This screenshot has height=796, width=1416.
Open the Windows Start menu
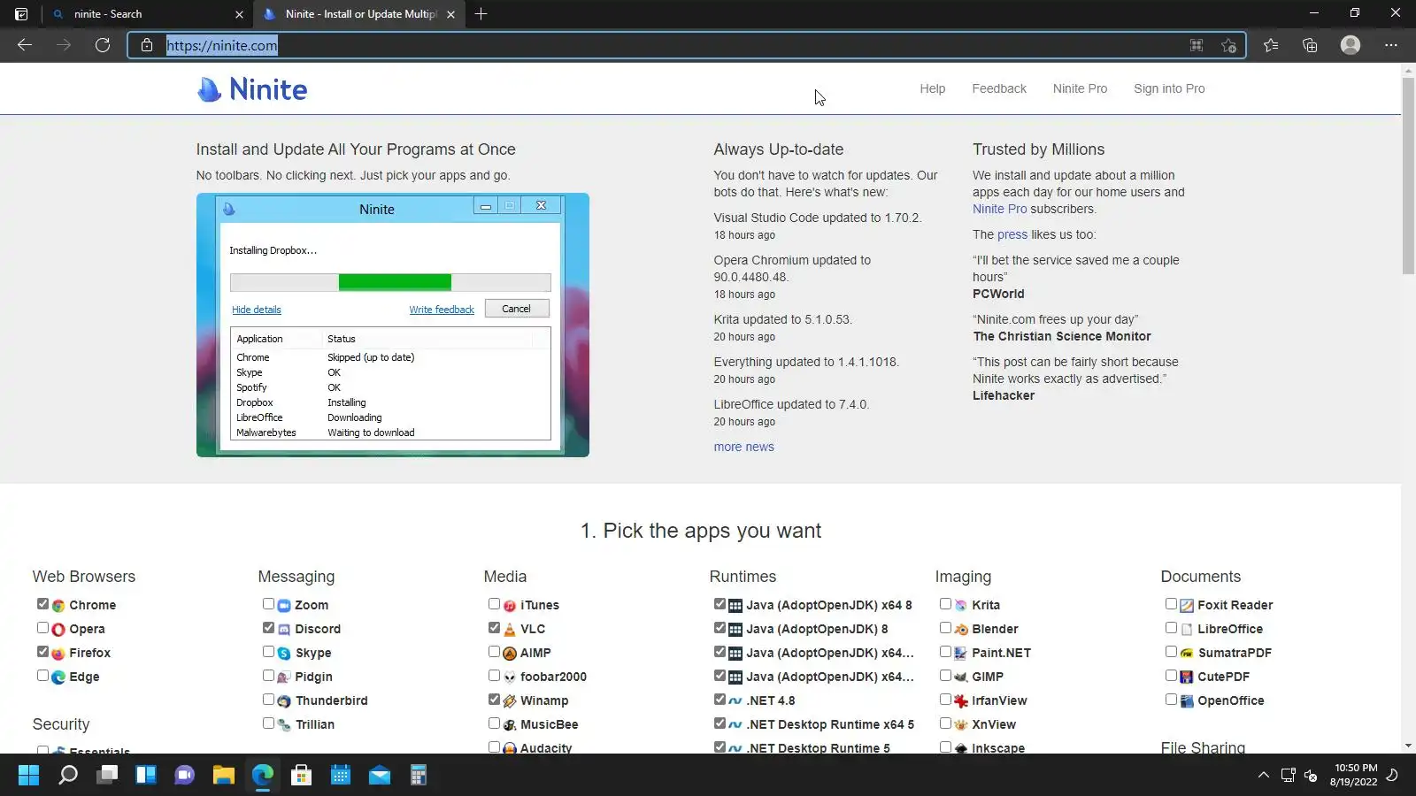click(x=28, y=776)
